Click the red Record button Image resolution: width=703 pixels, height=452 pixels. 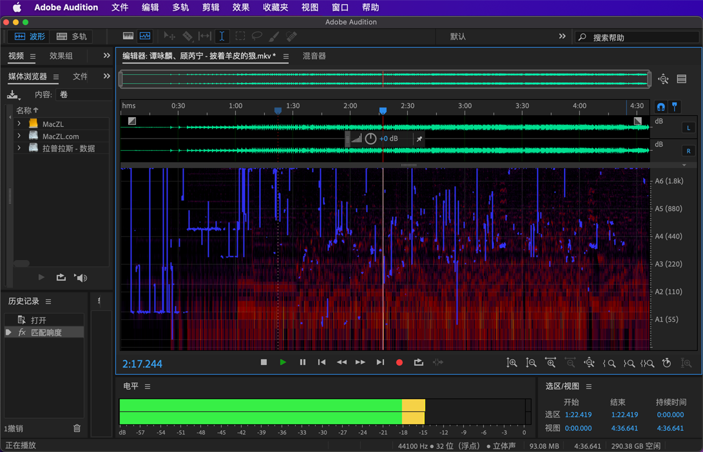[400, 363]
